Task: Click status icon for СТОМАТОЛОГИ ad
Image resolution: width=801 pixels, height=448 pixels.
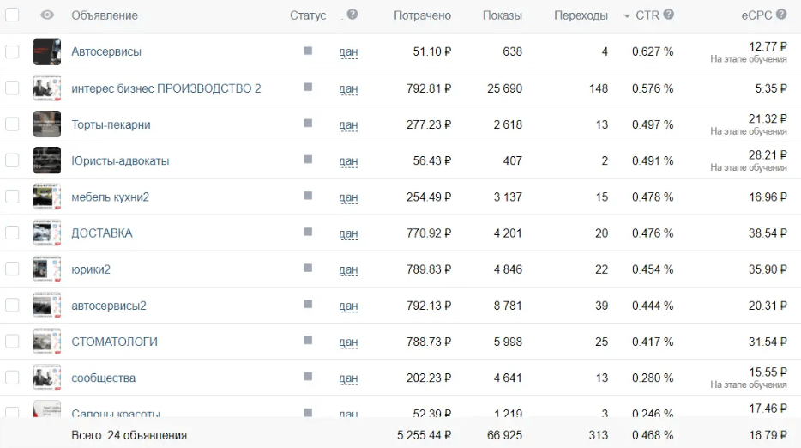Action: (x=308, y=341)
